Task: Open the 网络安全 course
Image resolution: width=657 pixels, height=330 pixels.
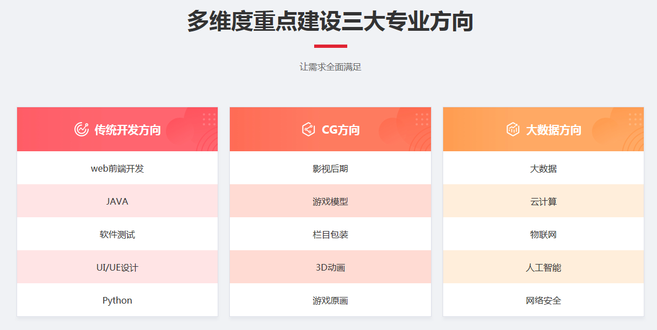Action: coord(543,300)
